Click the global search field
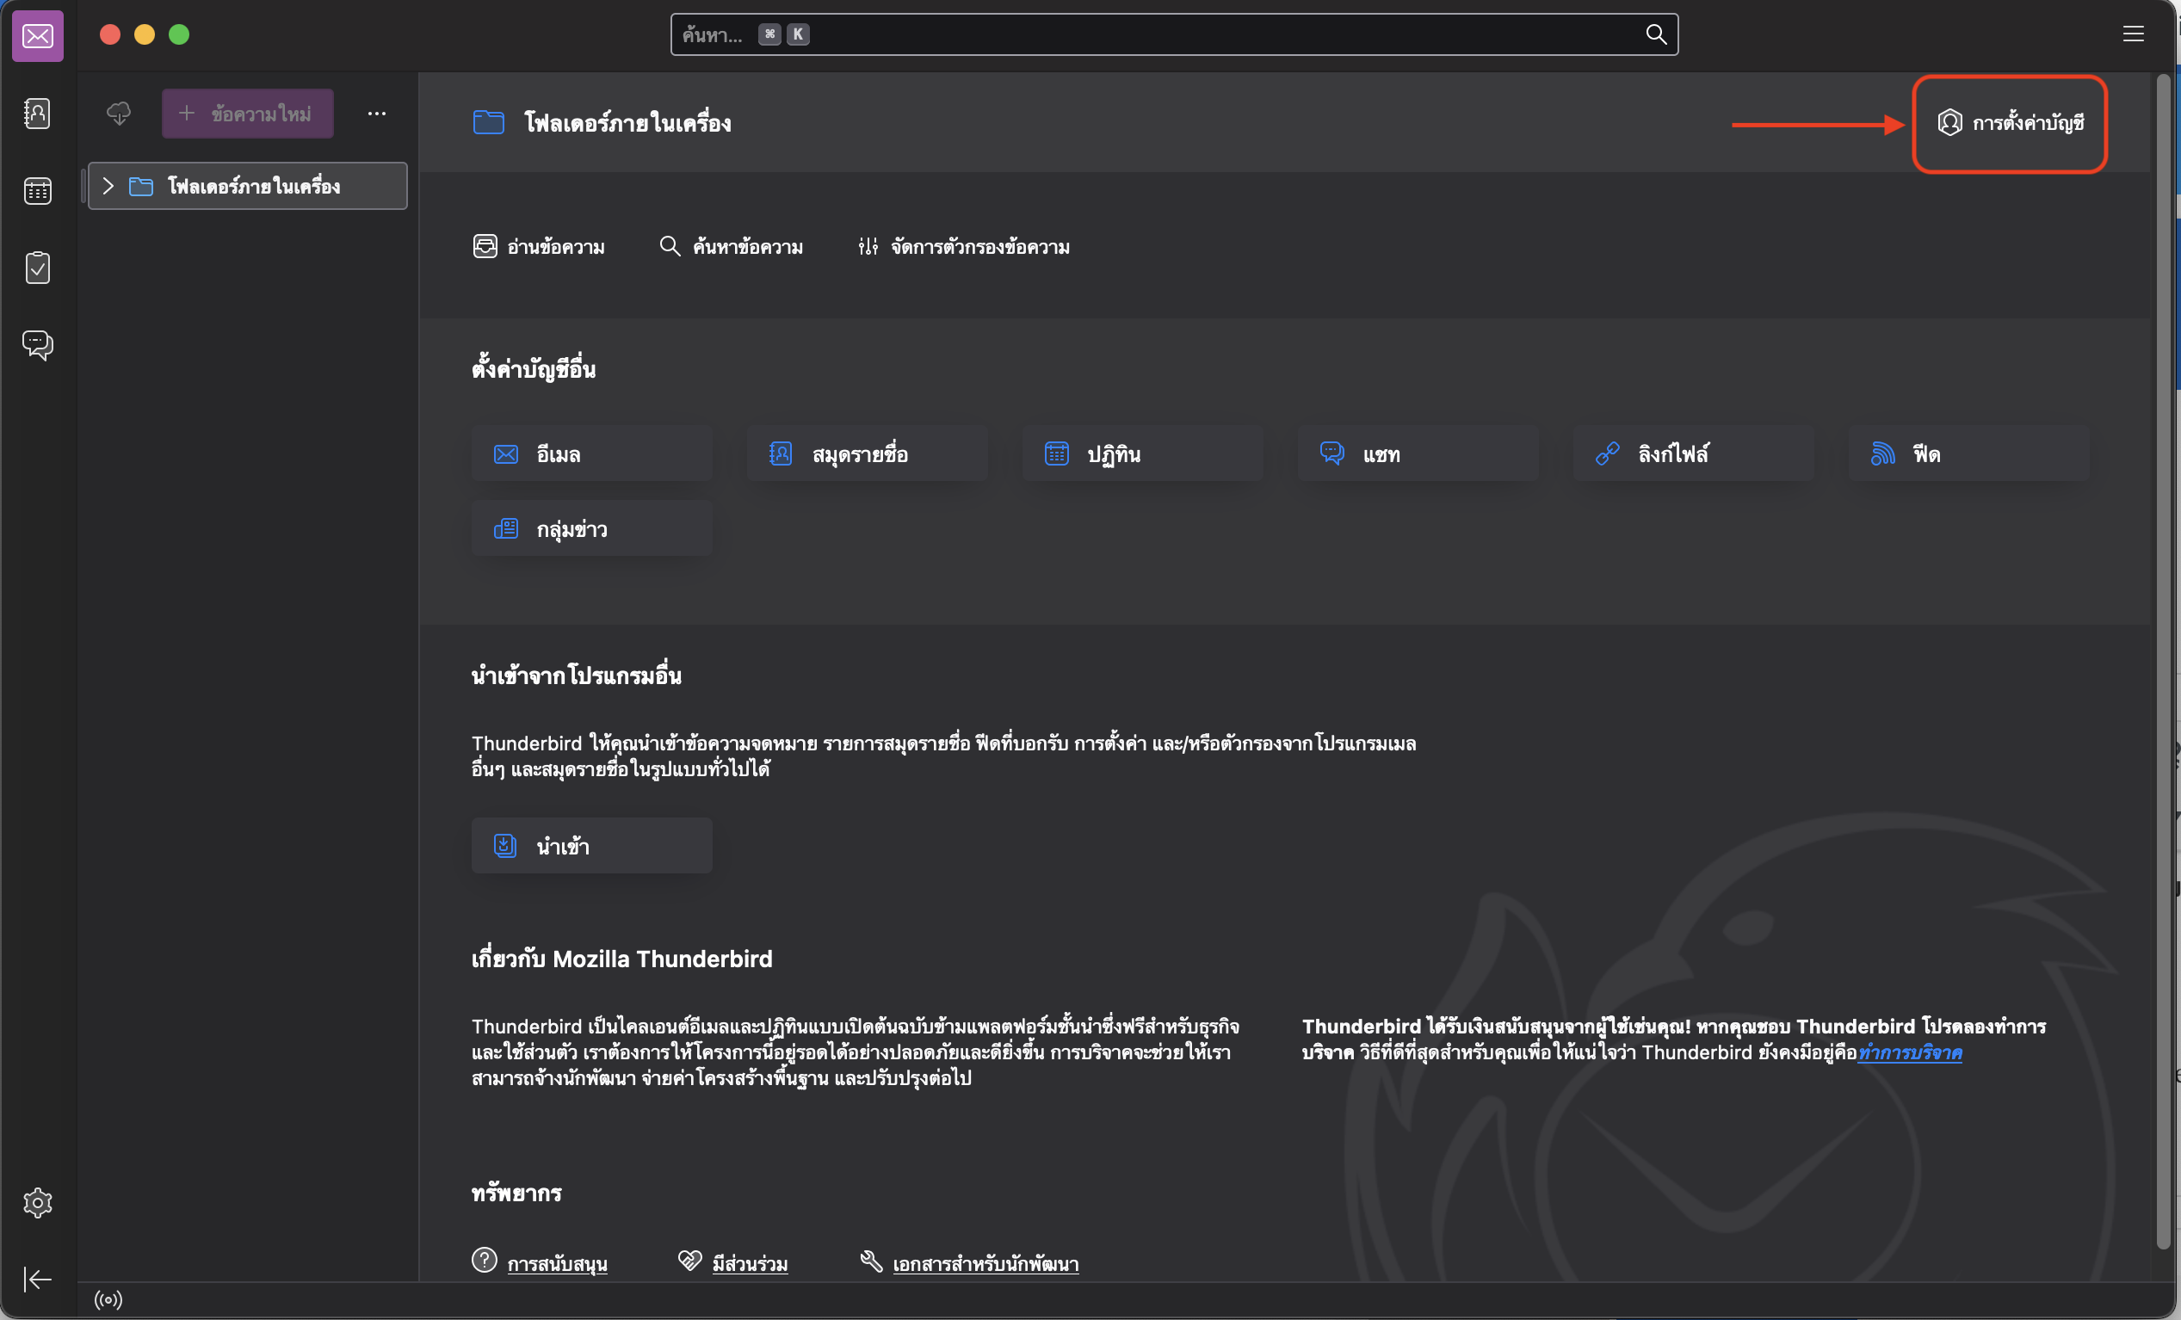The height and width of the screenshot is (1320, 2181). point(1174,34)
